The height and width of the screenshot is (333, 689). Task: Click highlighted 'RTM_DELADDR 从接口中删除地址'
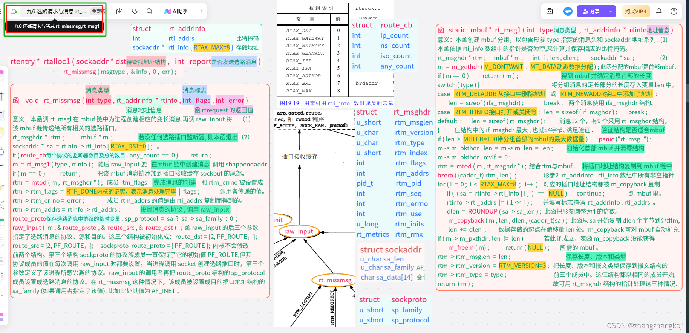tap(500, 94)
